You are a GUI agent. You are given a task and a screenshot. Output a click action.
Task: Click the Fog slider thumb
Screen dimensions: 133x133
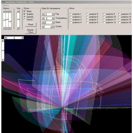click(x=45, y=14)
